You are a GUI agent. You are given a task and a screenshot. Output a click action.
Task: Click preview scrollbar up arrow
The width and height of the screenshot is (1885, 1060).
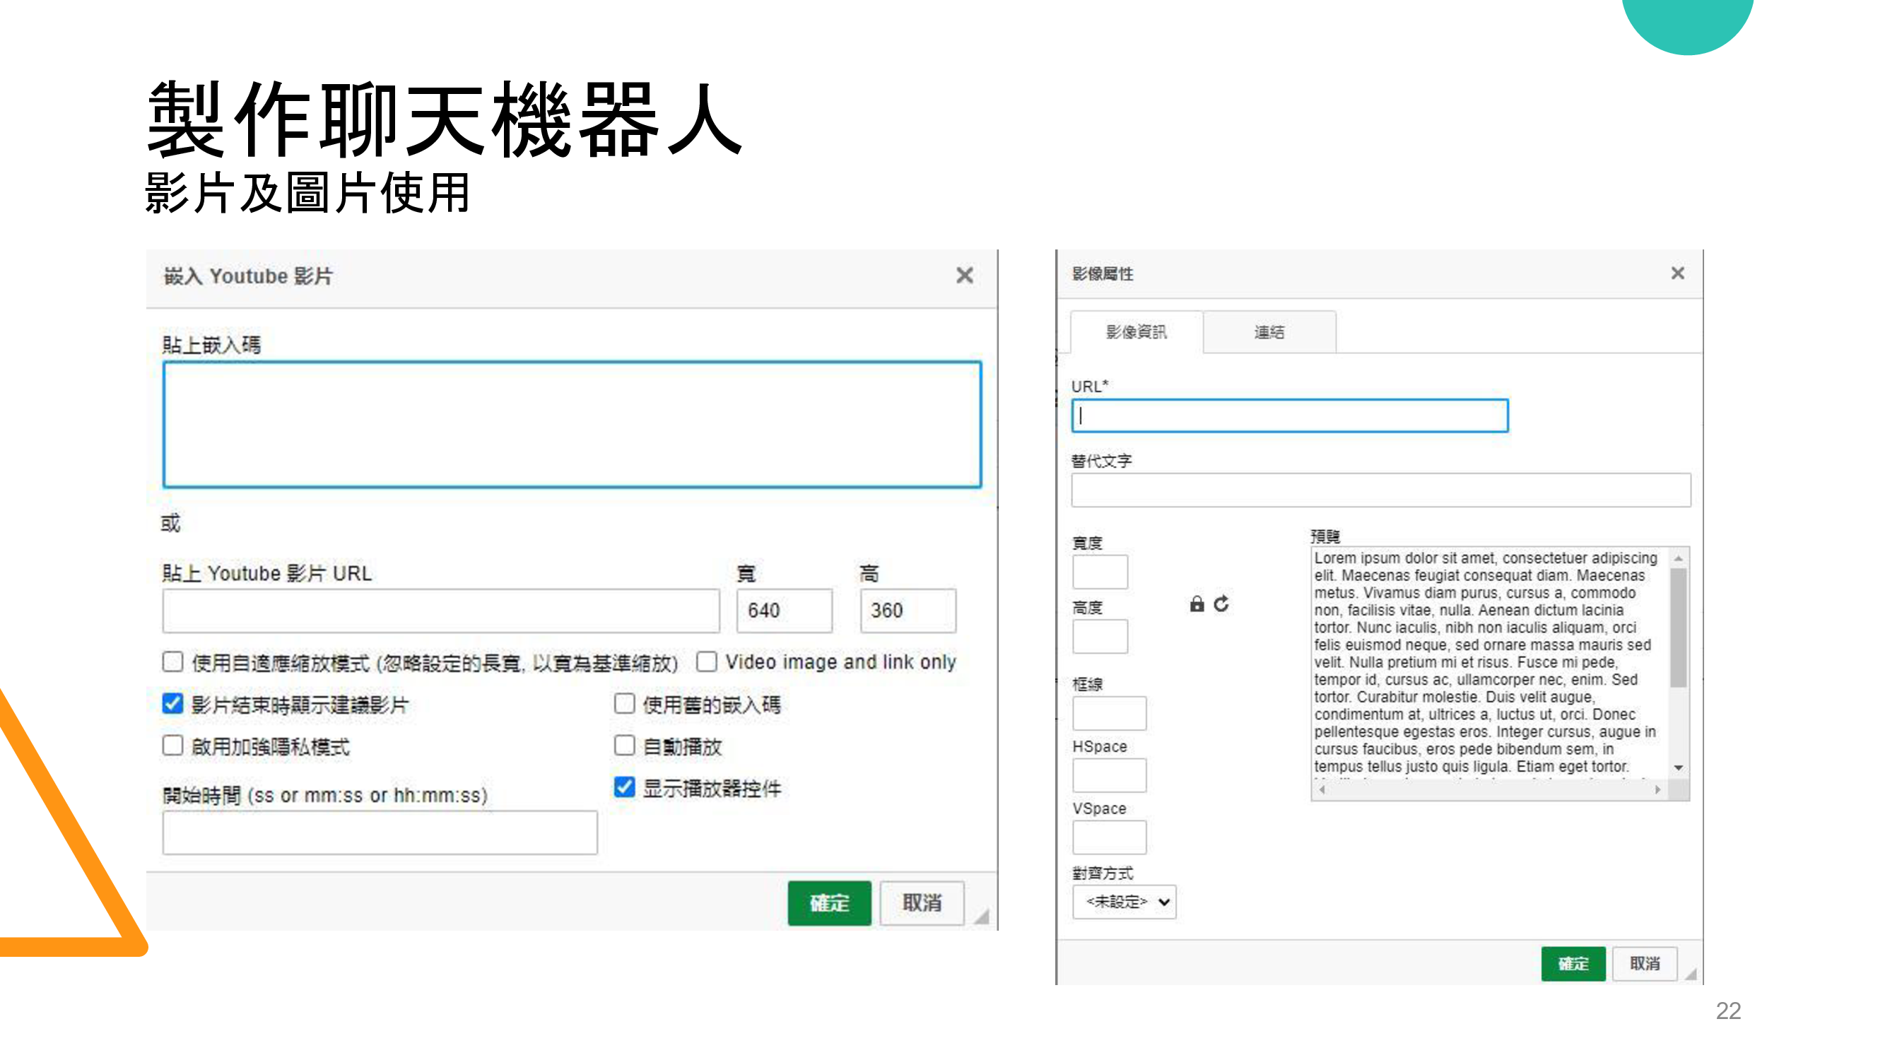[x=1679, y=559]
